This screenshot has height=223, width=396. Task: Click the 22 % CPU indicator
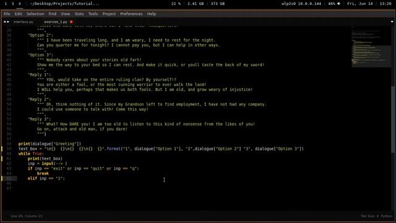[x=176, y=4]
